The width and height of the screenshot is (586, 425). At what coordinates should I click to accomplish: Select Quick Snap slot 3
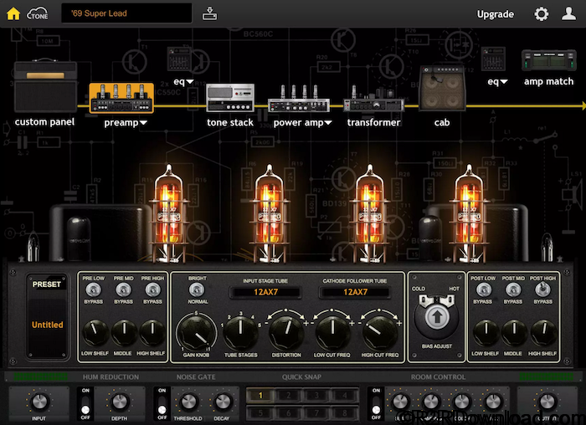pos(316,395)
